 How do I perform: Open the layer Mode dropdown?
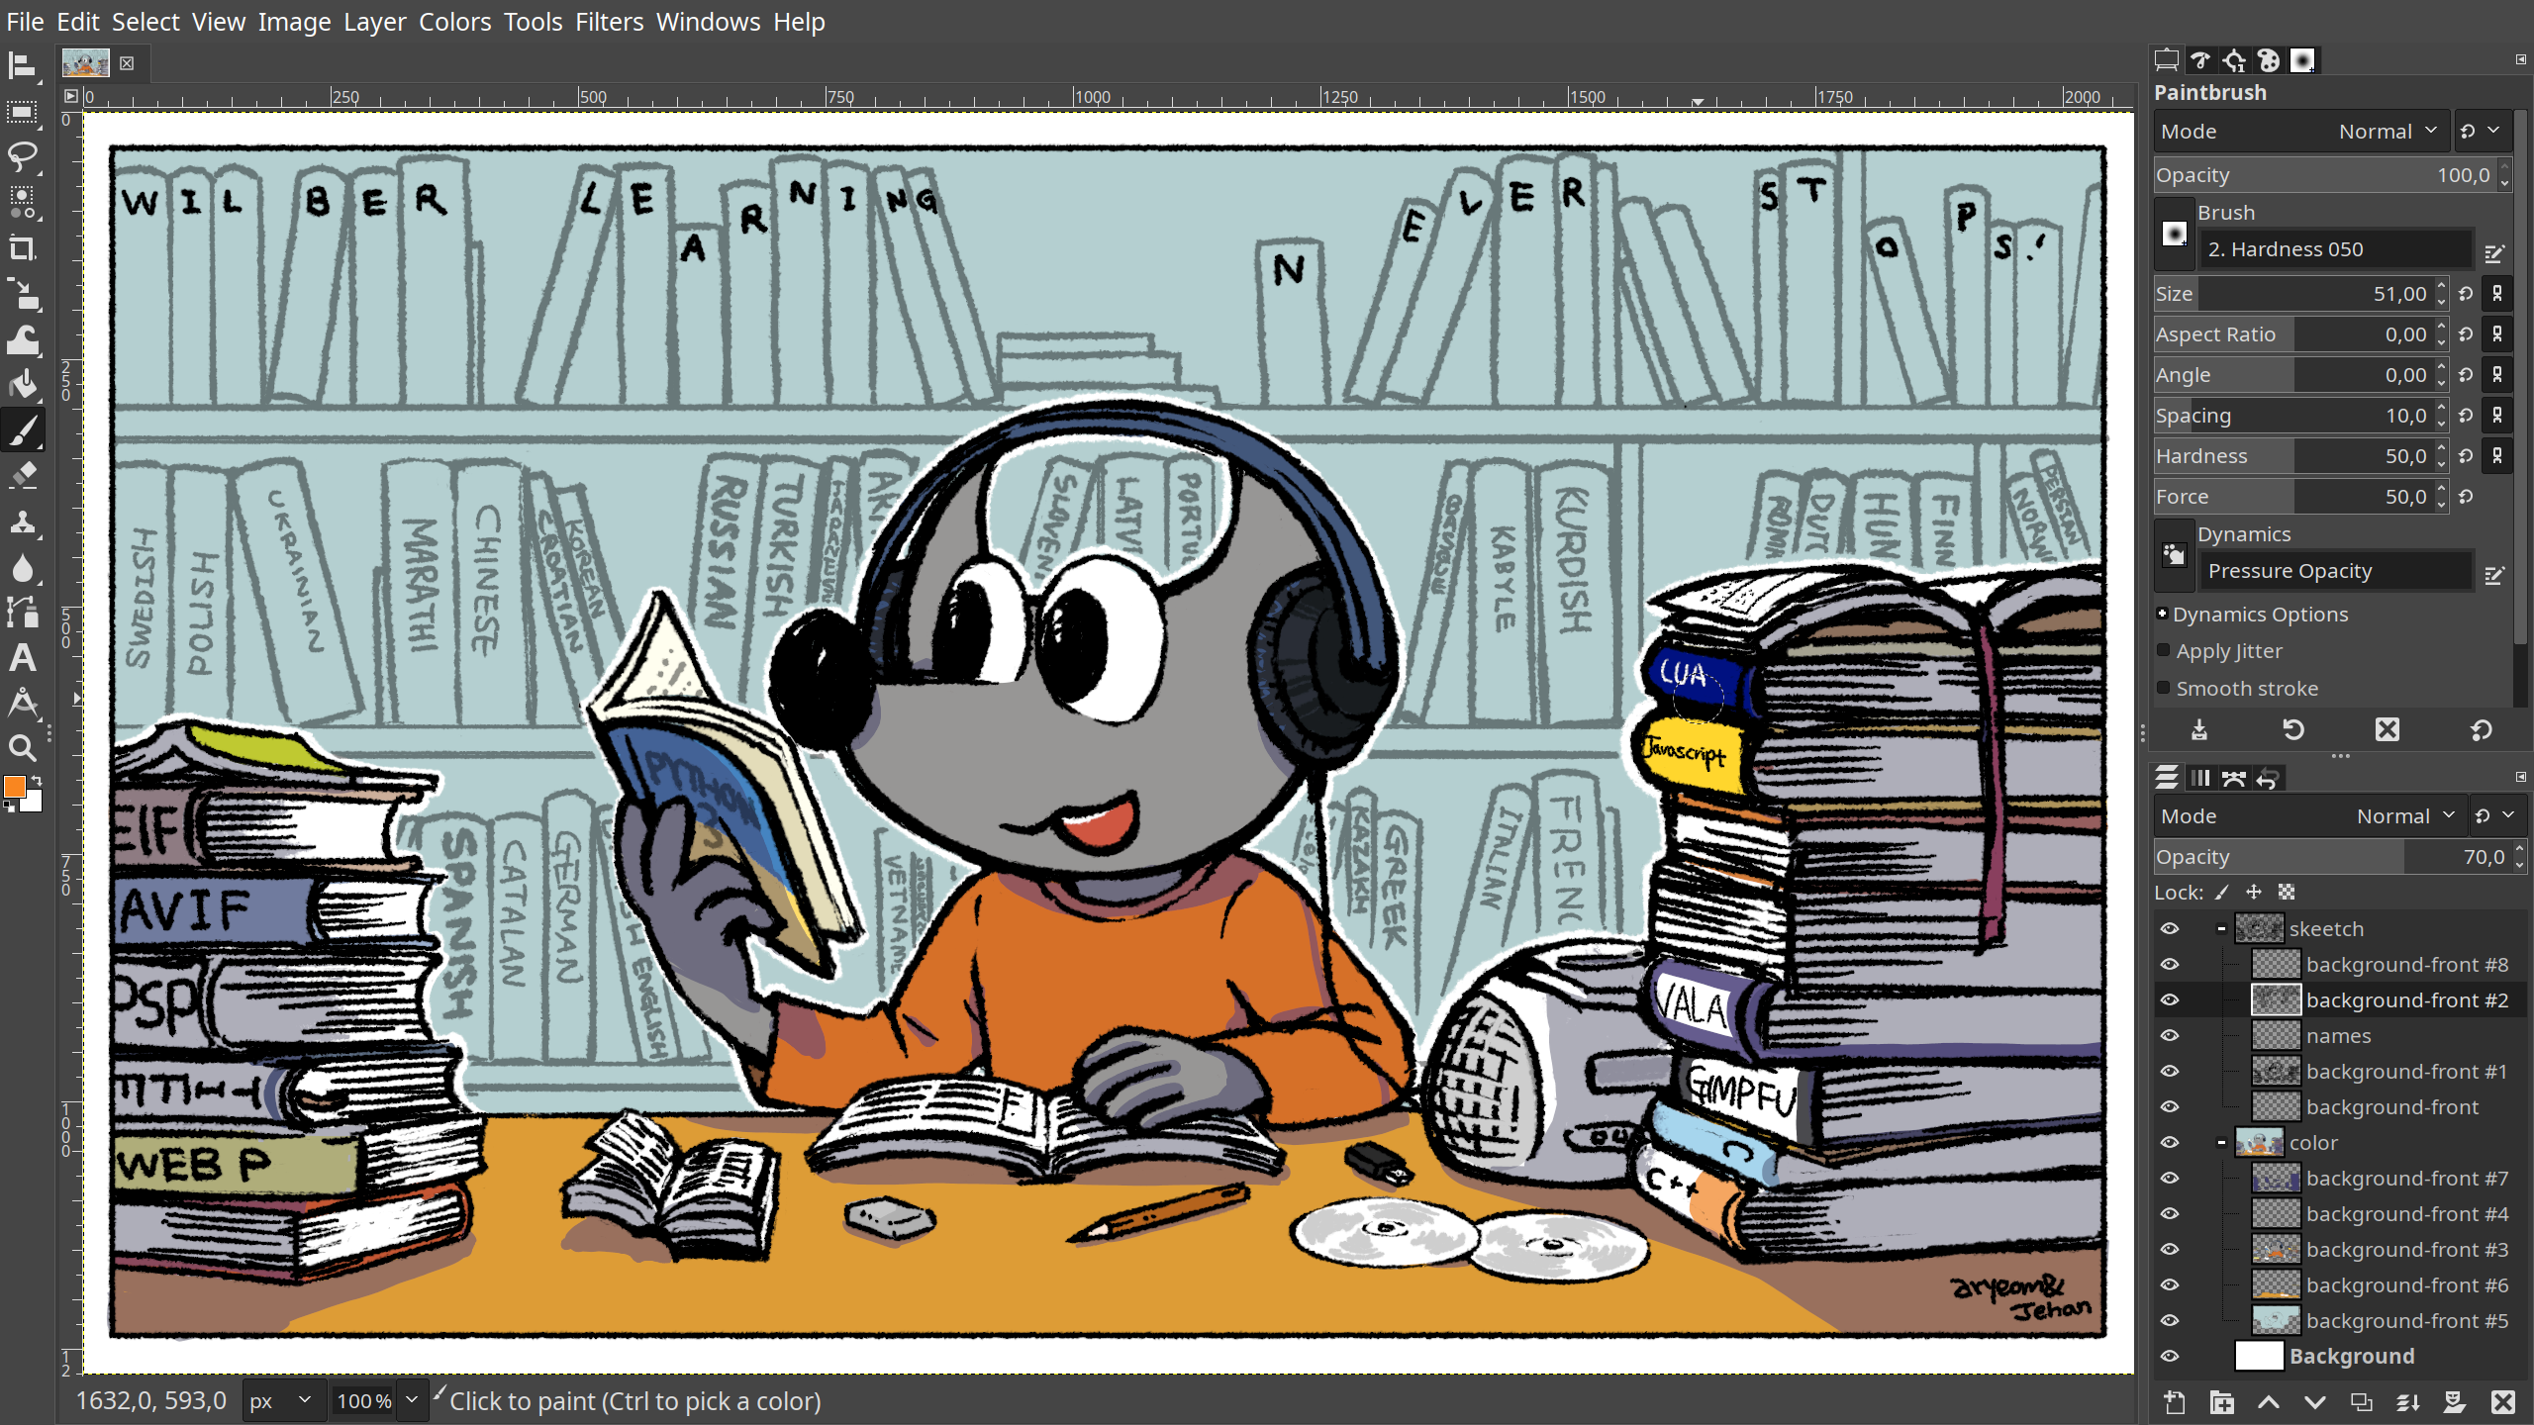pyautogui.click(x=2310, y=816)
